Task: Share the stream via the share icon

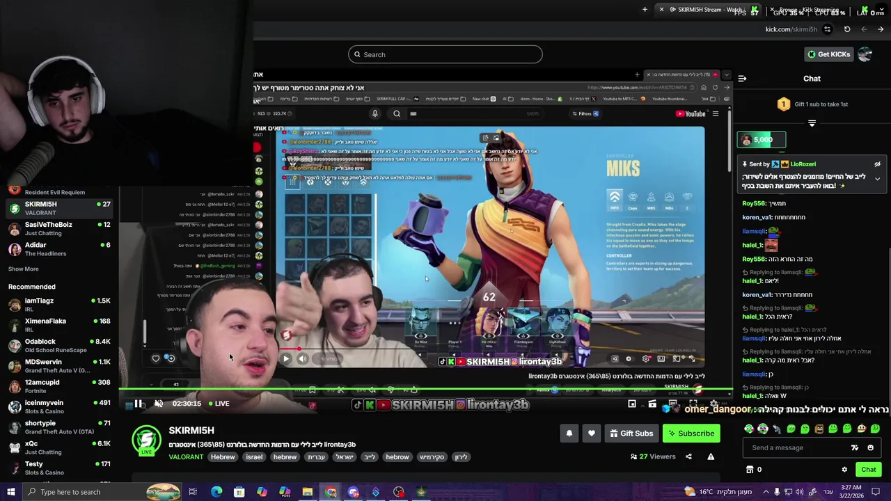Action: tap(688, 456)
